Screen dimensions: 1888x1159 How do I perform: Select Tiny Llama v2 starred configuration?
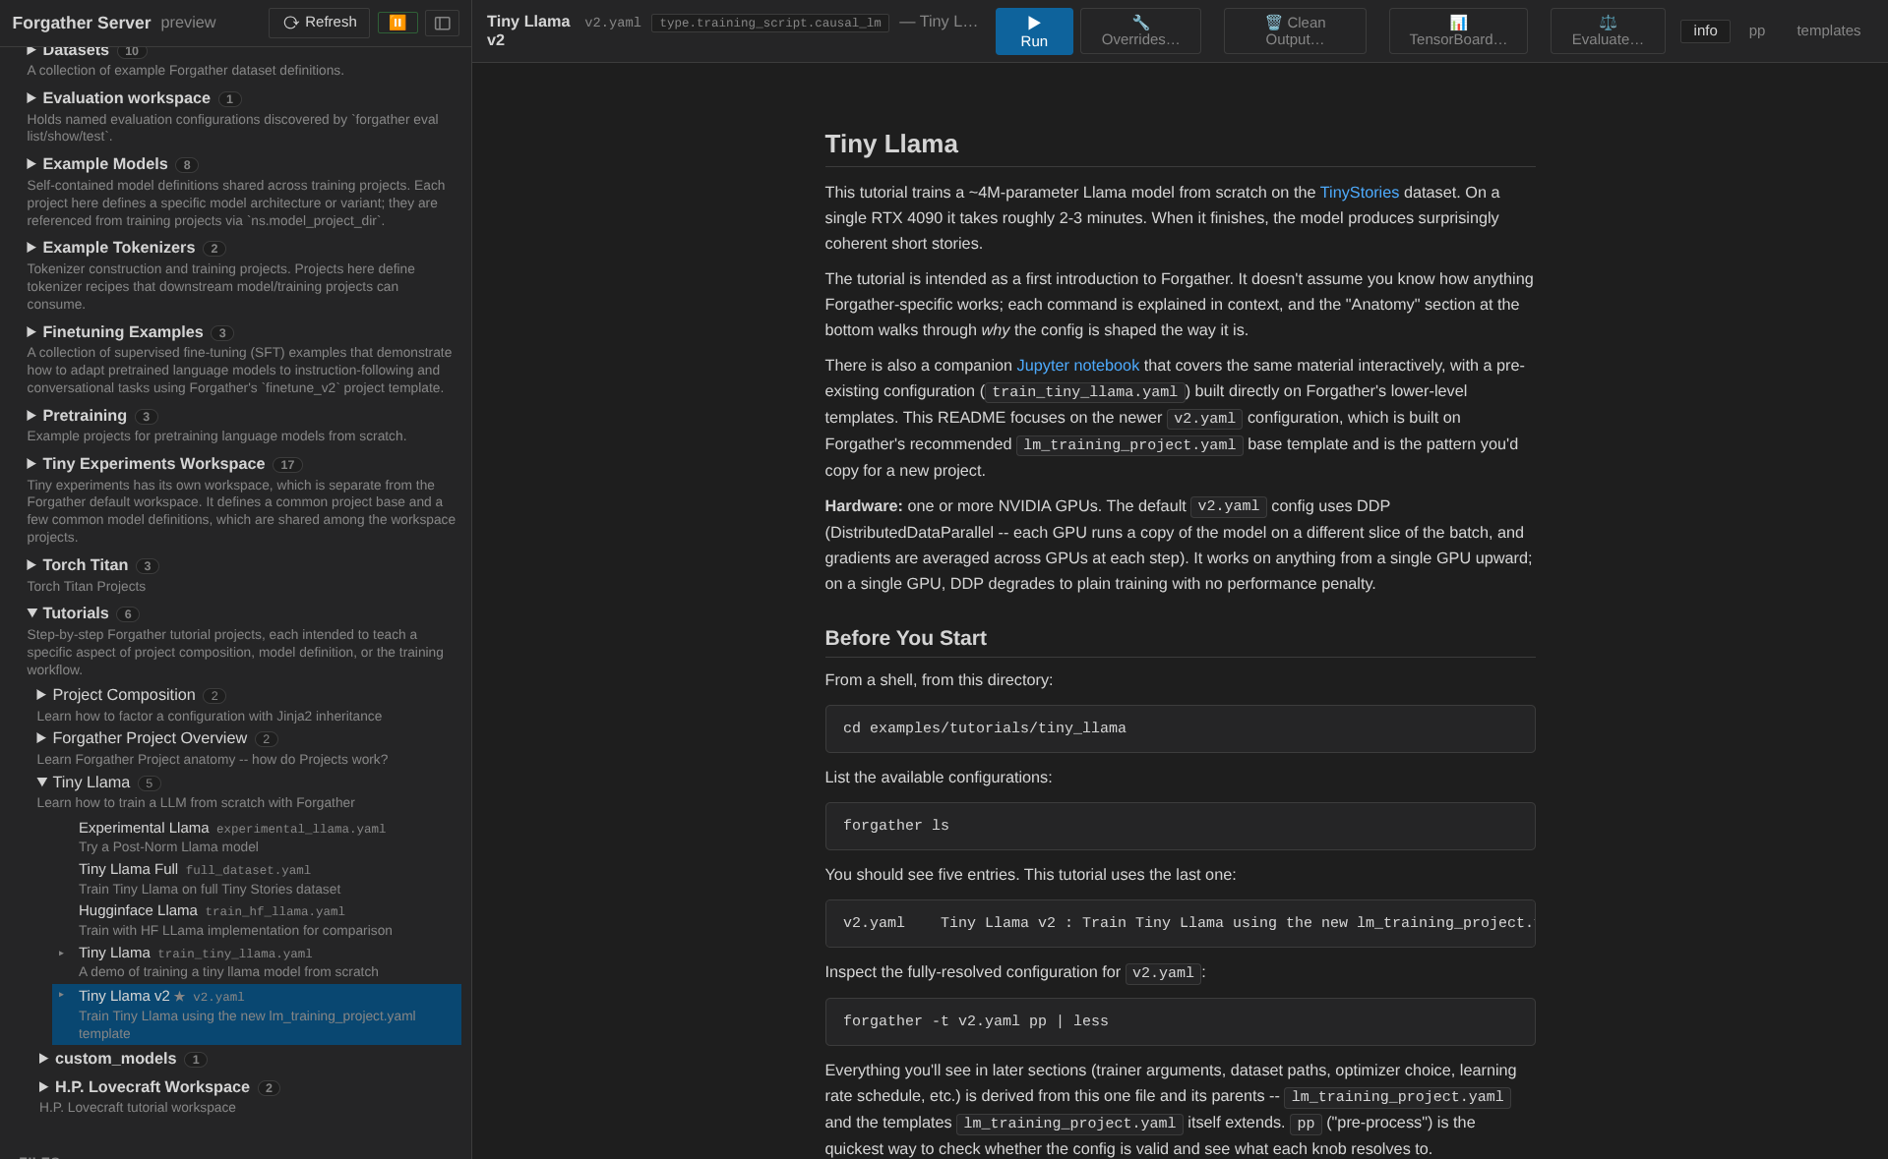click(256, 1014)
